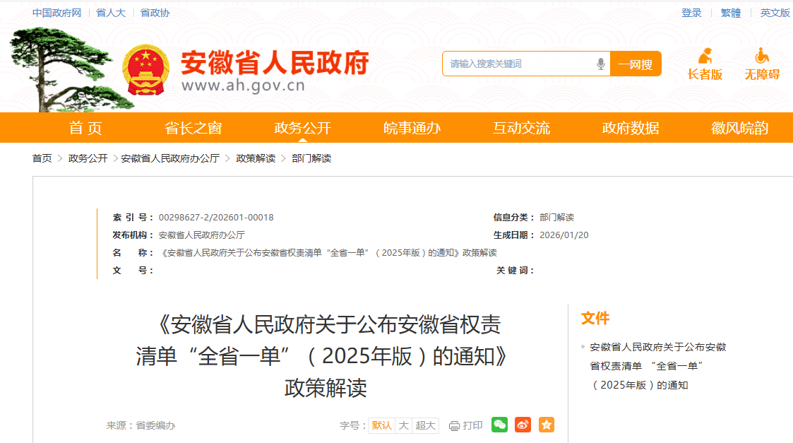The height and width of the screenshot is (443, 793).
Task: Share article via Weibo icon
Action: pyautogui.click(x=523, y=425)
